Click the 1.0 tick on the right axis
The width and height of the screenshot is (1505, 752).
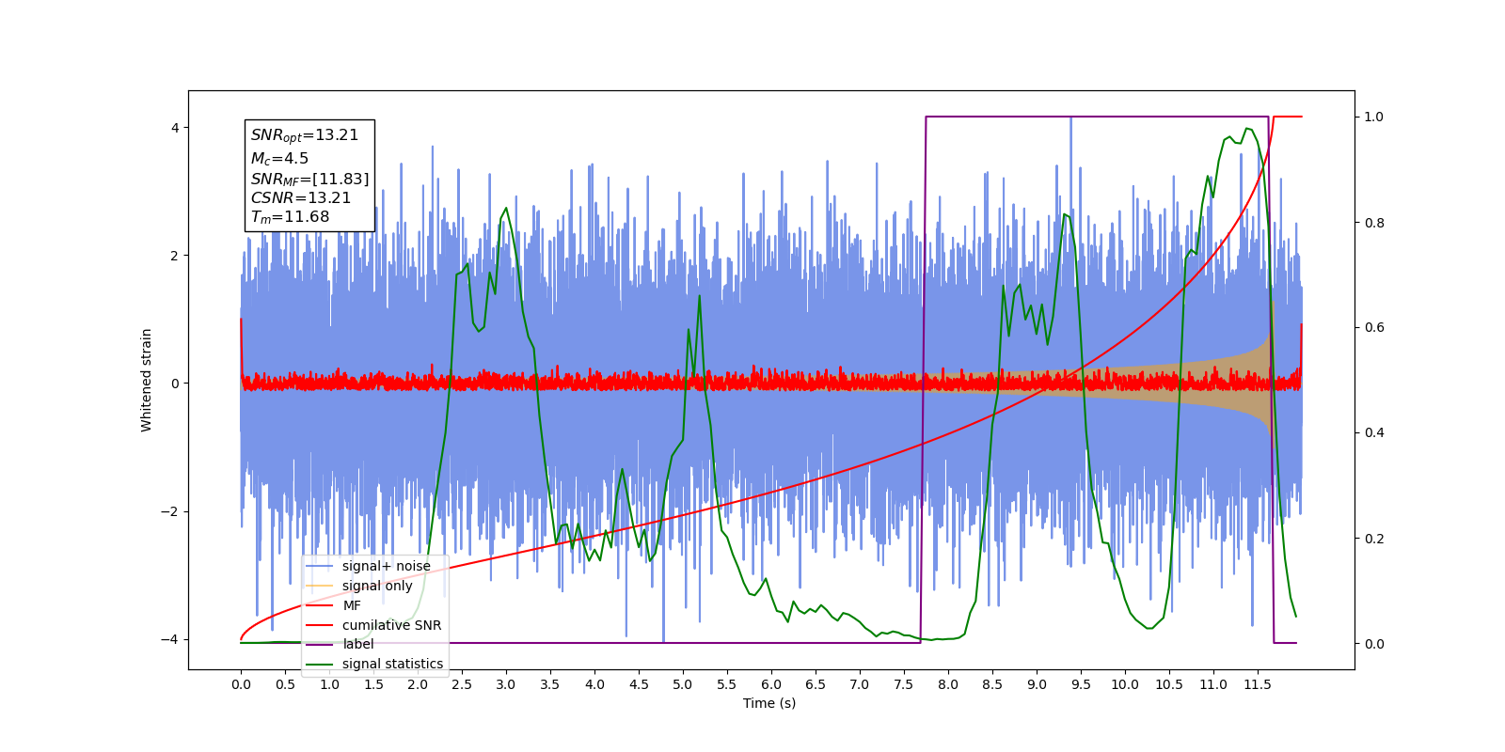pyautogui.click(x=1374, y=117)
